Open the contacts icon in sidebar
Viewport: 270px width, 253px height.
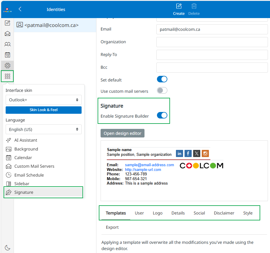coord(7,44)
